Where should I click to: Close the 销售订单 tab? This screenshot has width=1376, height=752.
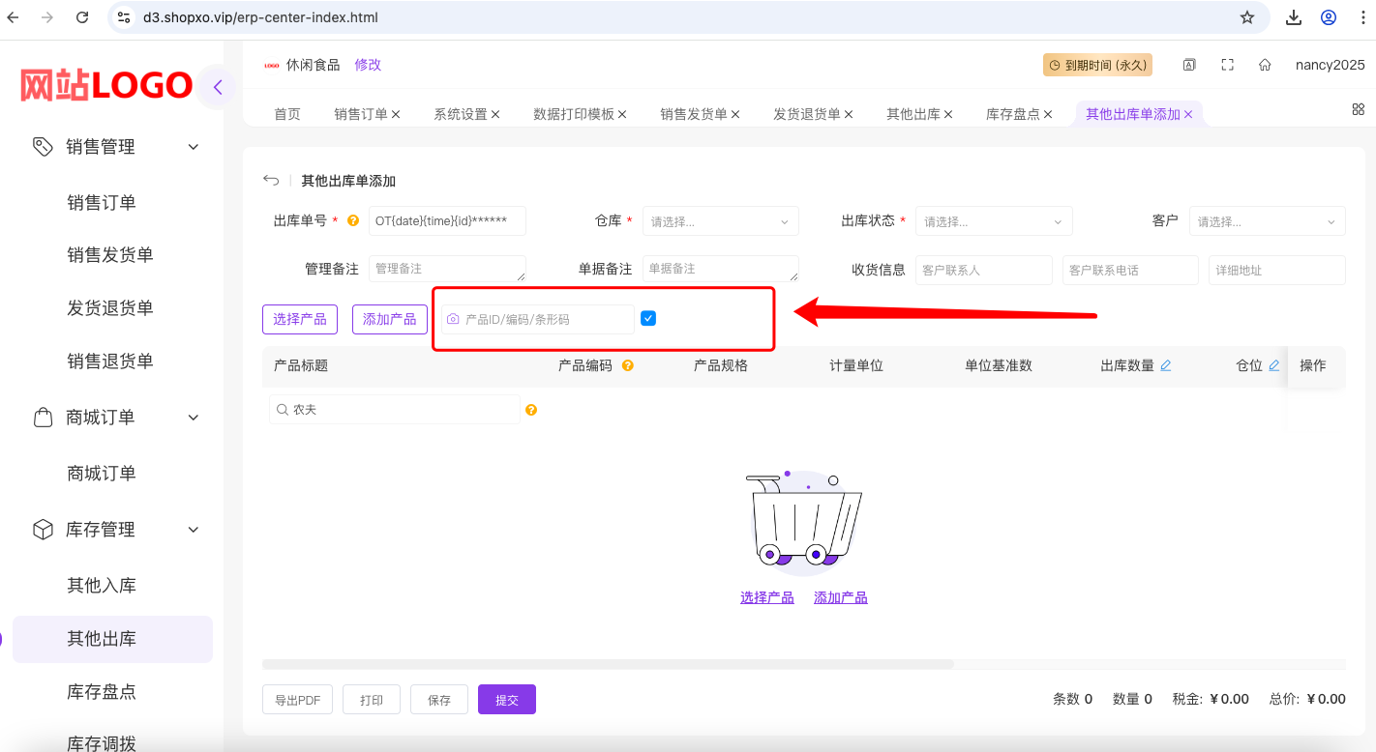pyautogui.click(x=396, y=114)
